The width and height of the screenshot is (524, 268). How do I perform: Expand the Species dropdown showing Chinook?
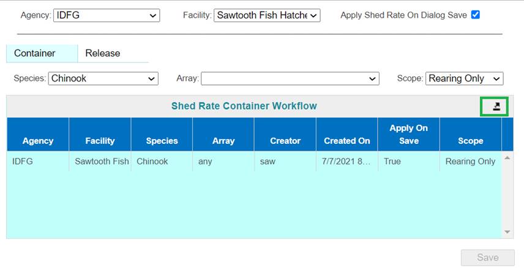[x=103, y=78]
